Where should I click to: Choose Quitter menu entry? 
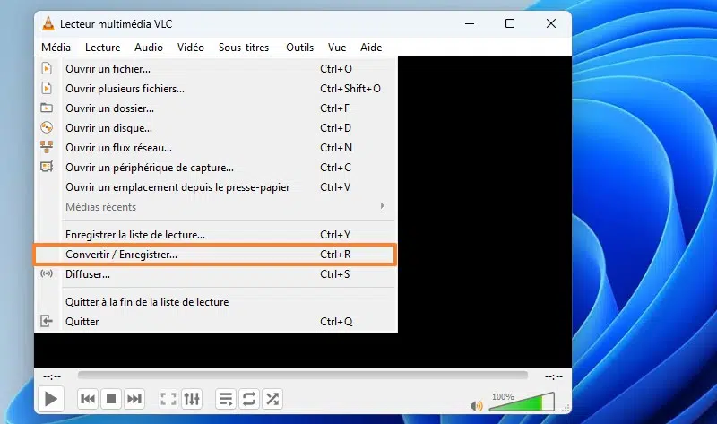pos(215,322)
